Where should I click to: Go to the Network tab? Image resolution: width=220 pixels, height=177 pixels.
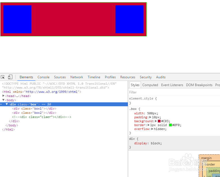(x=77, y=77)
